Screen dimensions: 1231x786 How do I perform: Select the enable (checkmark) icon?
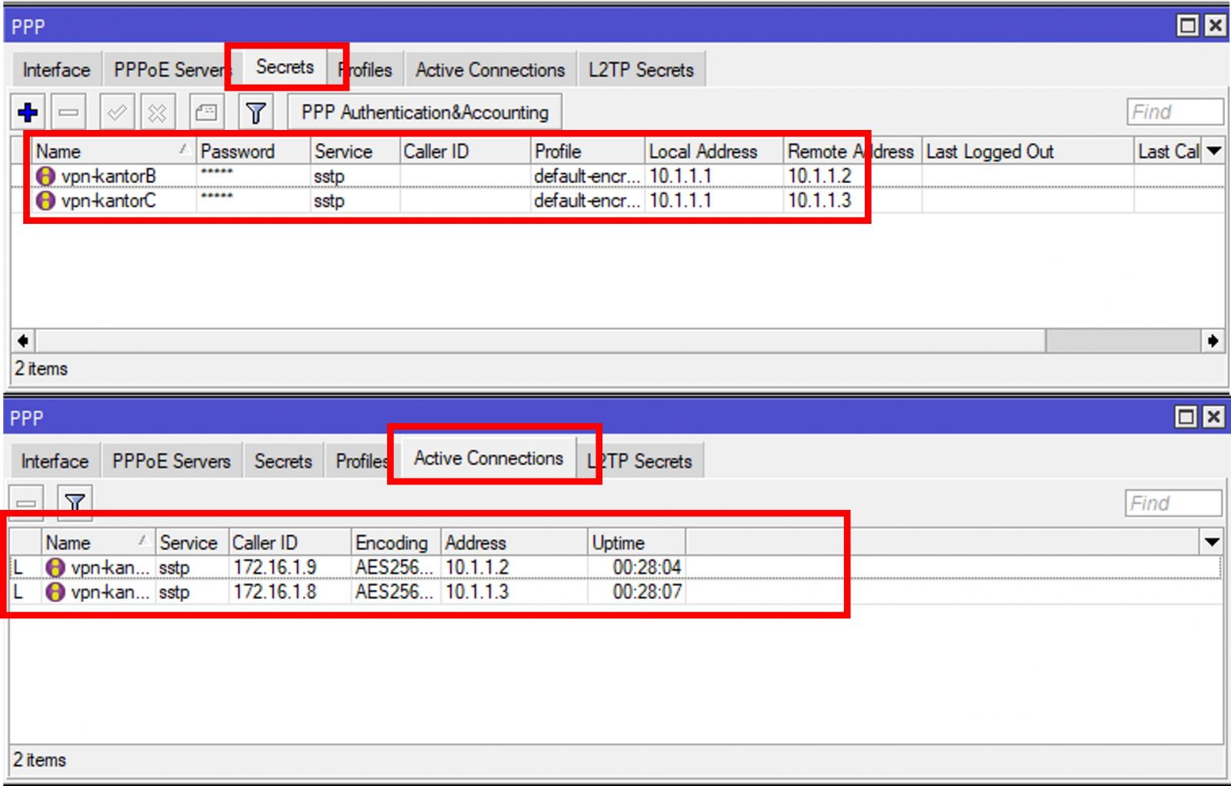[116, 112]
